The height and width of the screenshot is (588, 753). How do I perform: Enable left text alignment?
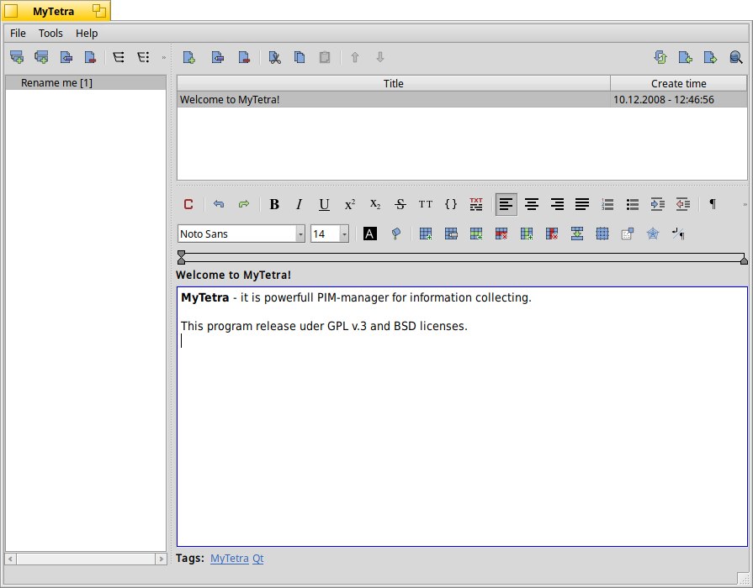(x=506, y=204)
